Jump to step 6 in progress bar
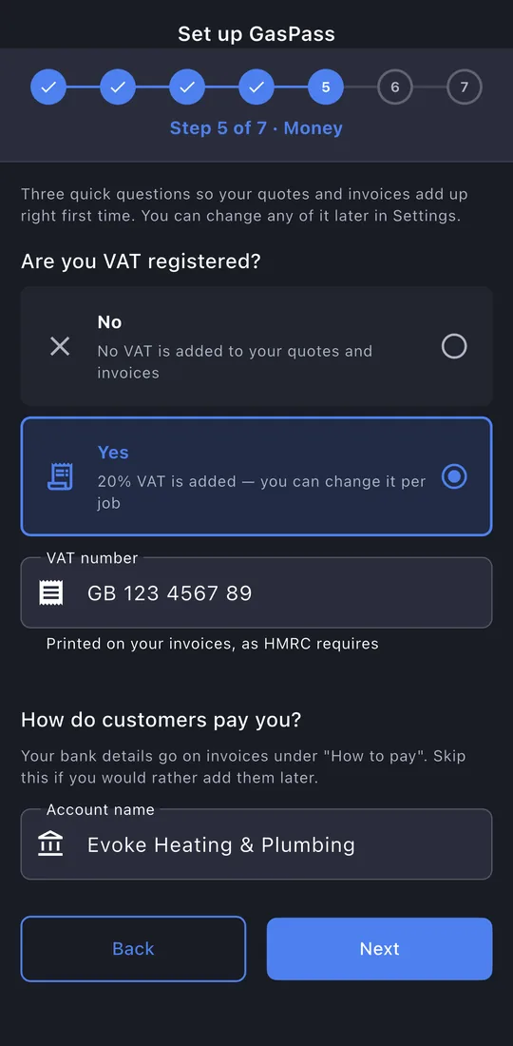Image resolution: width=513 pixels, height=1046 pixels. [395, 87]
